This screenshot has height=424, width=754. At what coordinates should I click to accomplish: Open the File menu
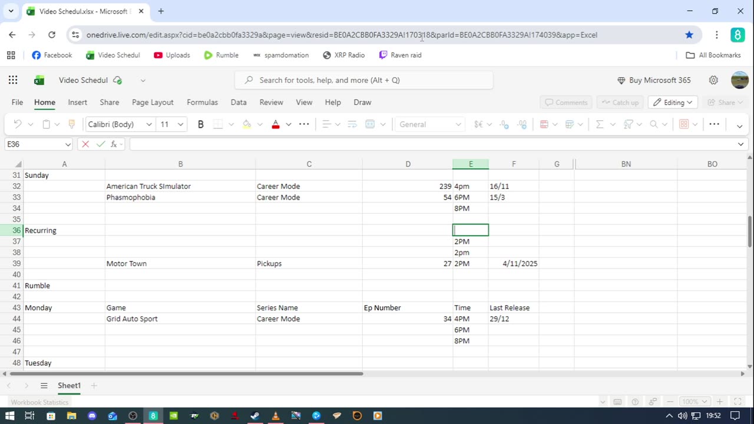(17, 102)
